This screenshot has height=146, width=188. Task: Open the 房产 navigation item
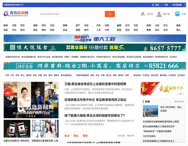click(x=78, y=25)
